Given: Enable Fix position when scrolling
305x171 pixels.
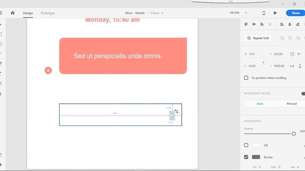Looking at the screenshot, I should click(x=246, y=78).
